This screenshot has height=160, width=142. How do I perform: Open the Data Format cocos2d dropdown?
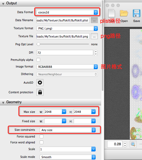point(67,12)
